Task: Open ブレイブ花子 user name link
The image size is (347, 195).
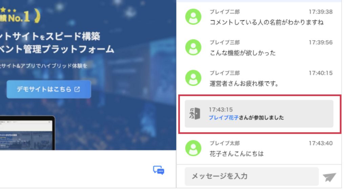Action: tap(224, 117)
